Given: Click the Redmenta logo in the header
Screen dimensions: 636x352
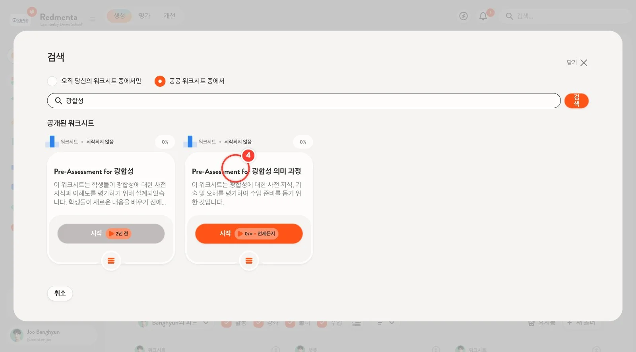Looking at the screenshot, I should [x=59, y=17].
